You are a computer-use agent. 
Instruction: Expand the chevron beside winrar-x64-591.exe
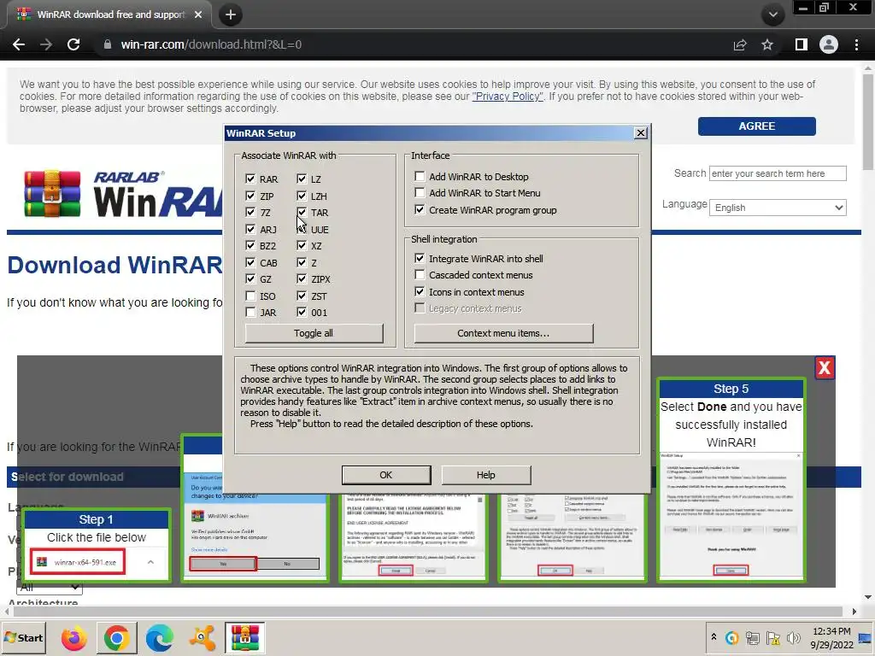150,562
